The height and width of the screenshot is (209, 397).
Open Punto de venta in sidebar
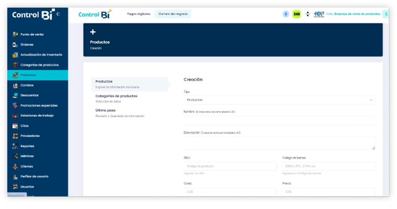point(32,35)
